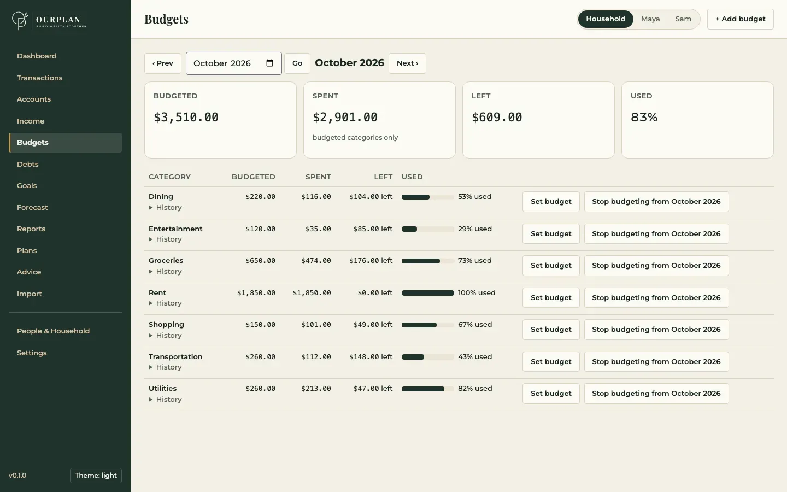
Task: Switch to Maya's budgets
Action: pos(650,19)
